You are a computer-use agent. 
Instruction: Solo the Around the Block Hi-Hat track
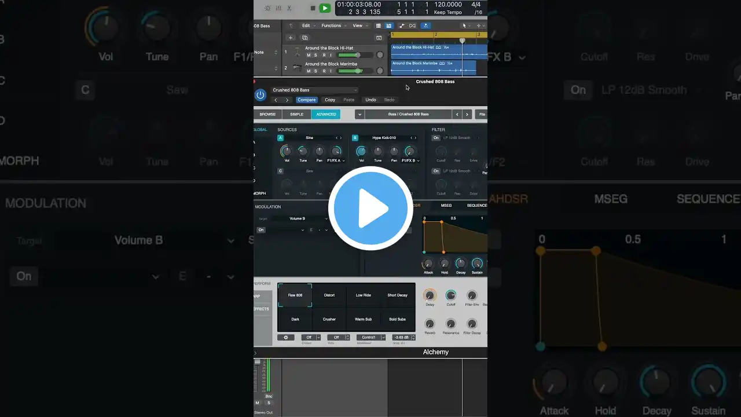[316, 55]
